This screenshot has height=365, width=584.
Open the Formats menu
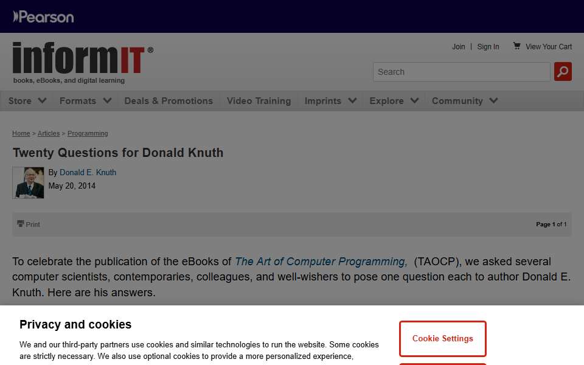click(78, 101)
